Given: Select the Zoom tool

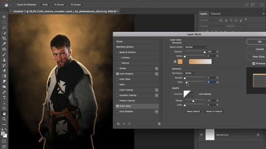Looking at the screenshot, I should pos(4,119).
